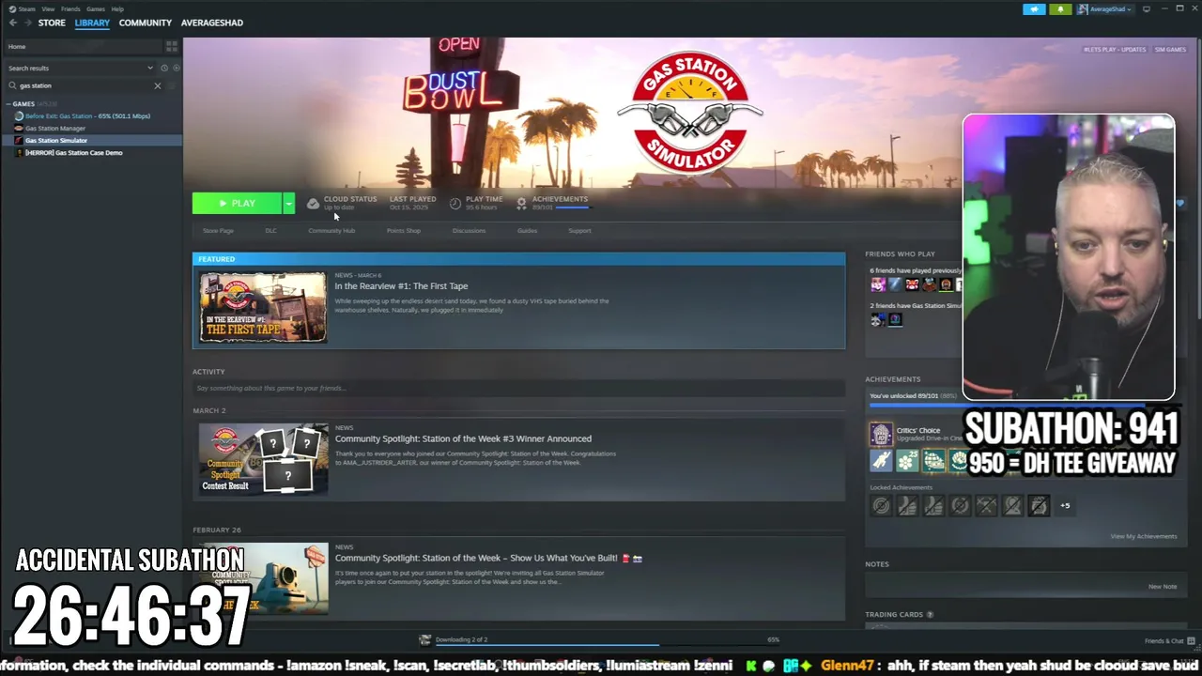Click the first friend avatar in Friends Who Play
This screenshot has height=676, width=1202.
[877, 284]
